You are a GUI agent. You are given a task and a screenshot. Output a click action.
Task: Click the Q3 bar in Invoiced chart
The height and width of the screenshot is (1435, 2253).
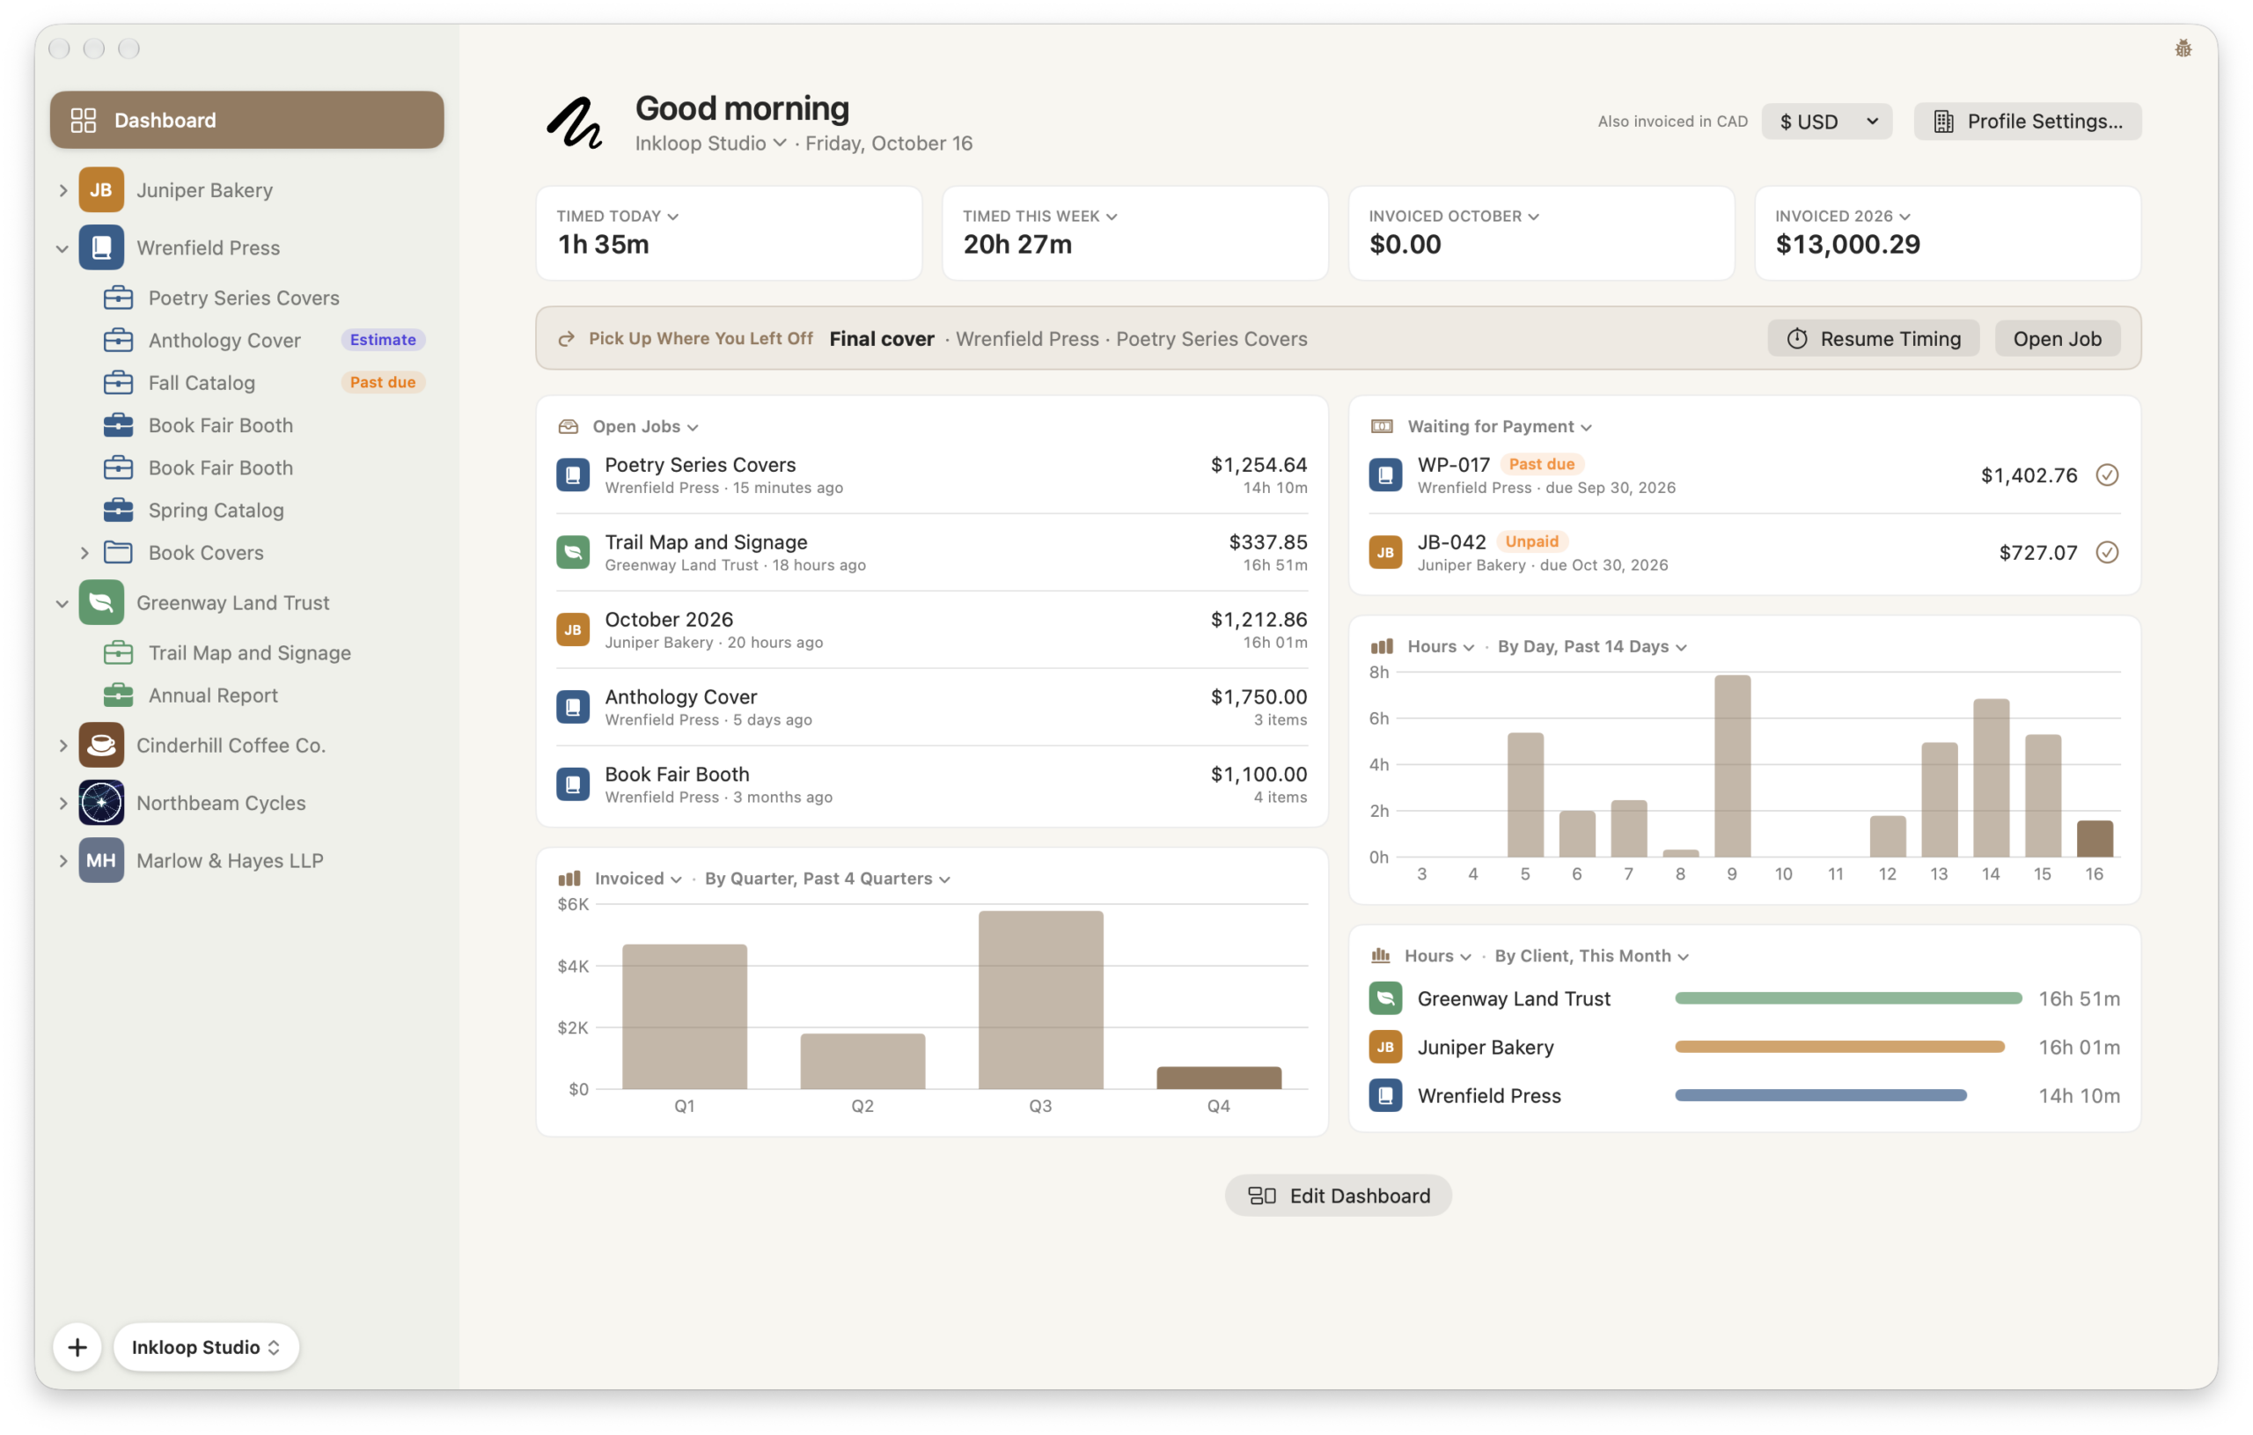(1040, 1000)
